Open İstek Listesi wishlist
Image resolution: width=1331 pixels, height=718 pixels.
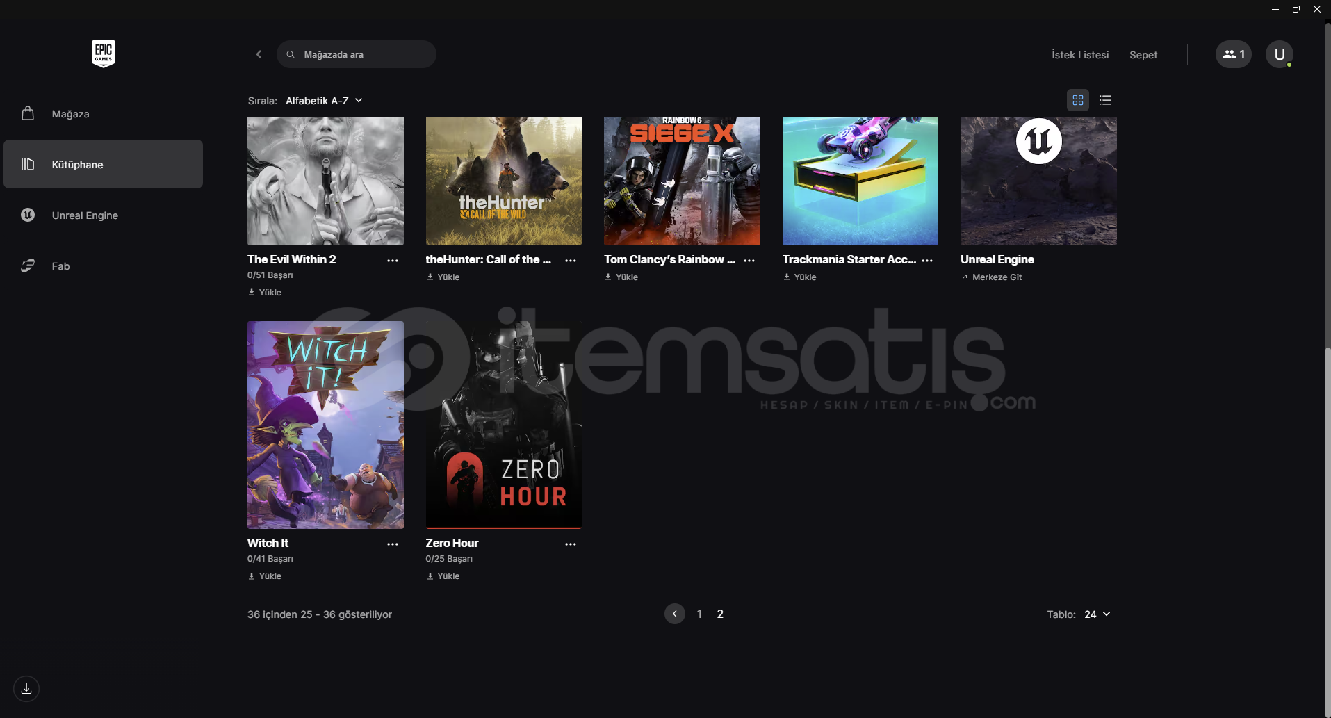1080,55
